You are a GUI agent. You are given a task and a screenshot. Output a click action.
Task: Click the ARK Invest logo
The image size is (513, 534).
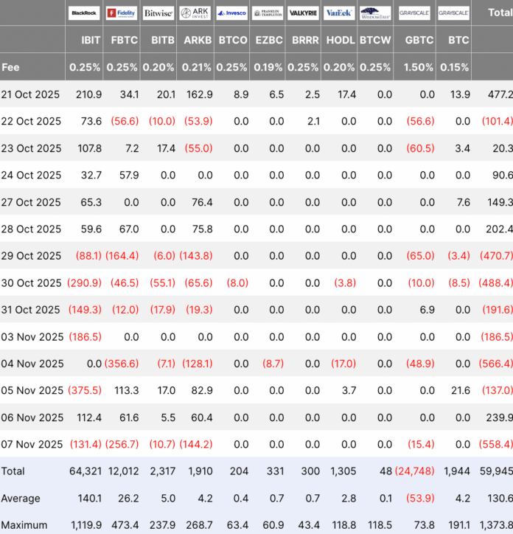195,13
